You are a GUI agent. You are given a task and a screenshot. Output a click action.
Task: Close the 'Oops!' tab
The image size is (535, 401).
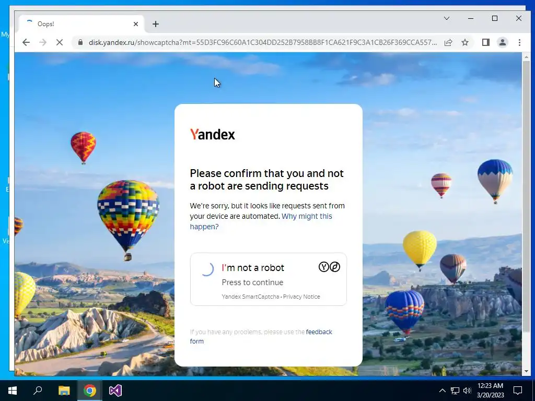click(136, 24)
